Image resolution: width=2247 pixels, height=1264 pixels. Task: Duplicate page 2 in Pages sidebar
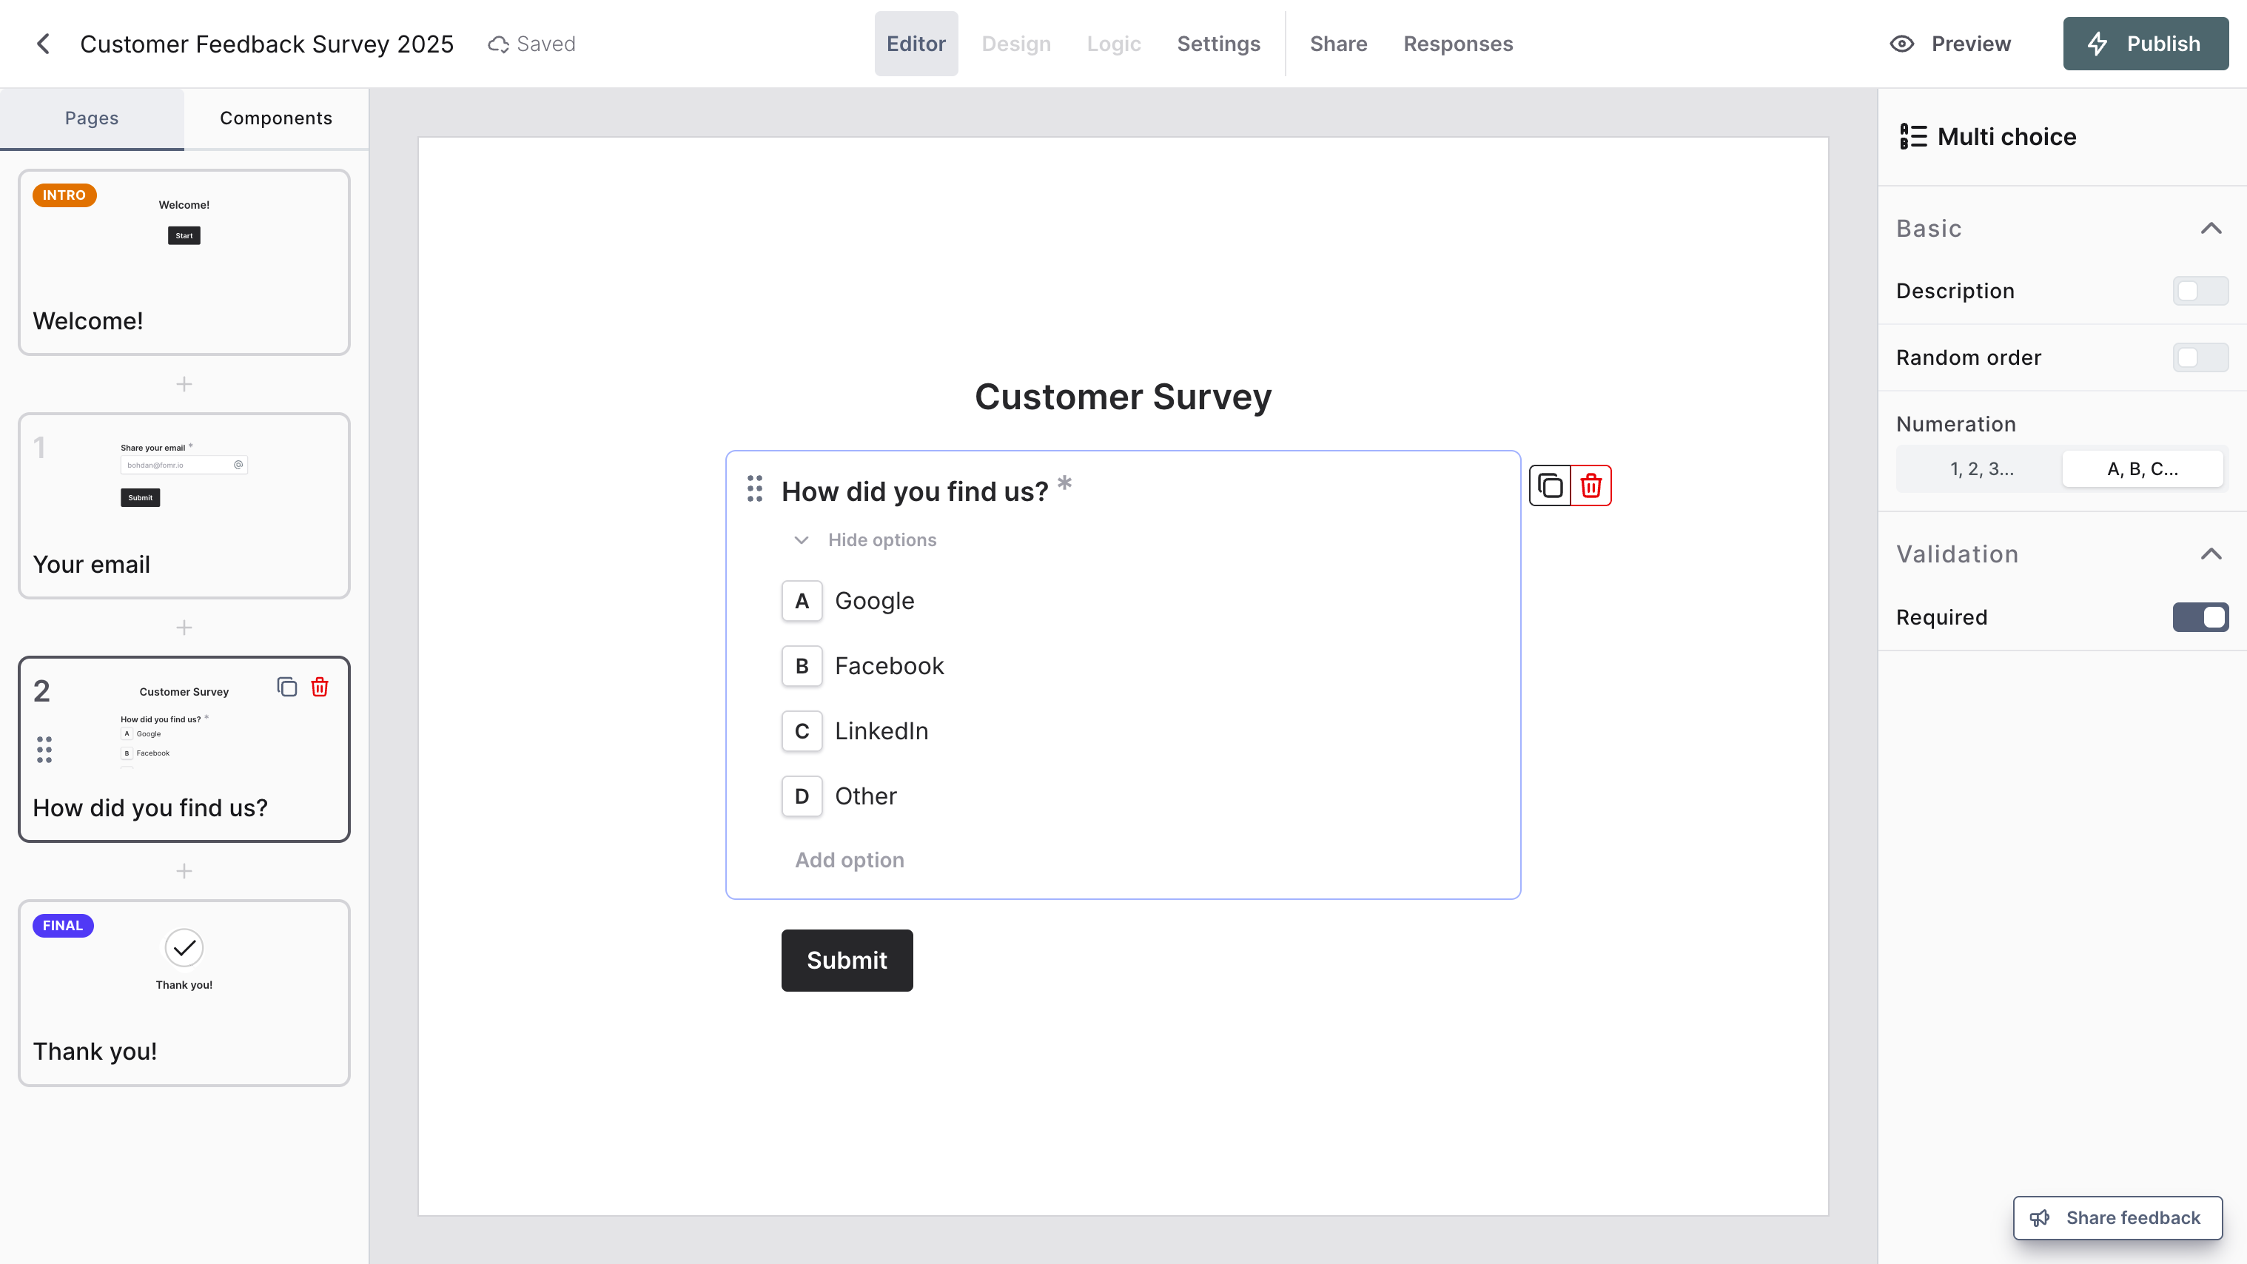(x=287, y=688)
